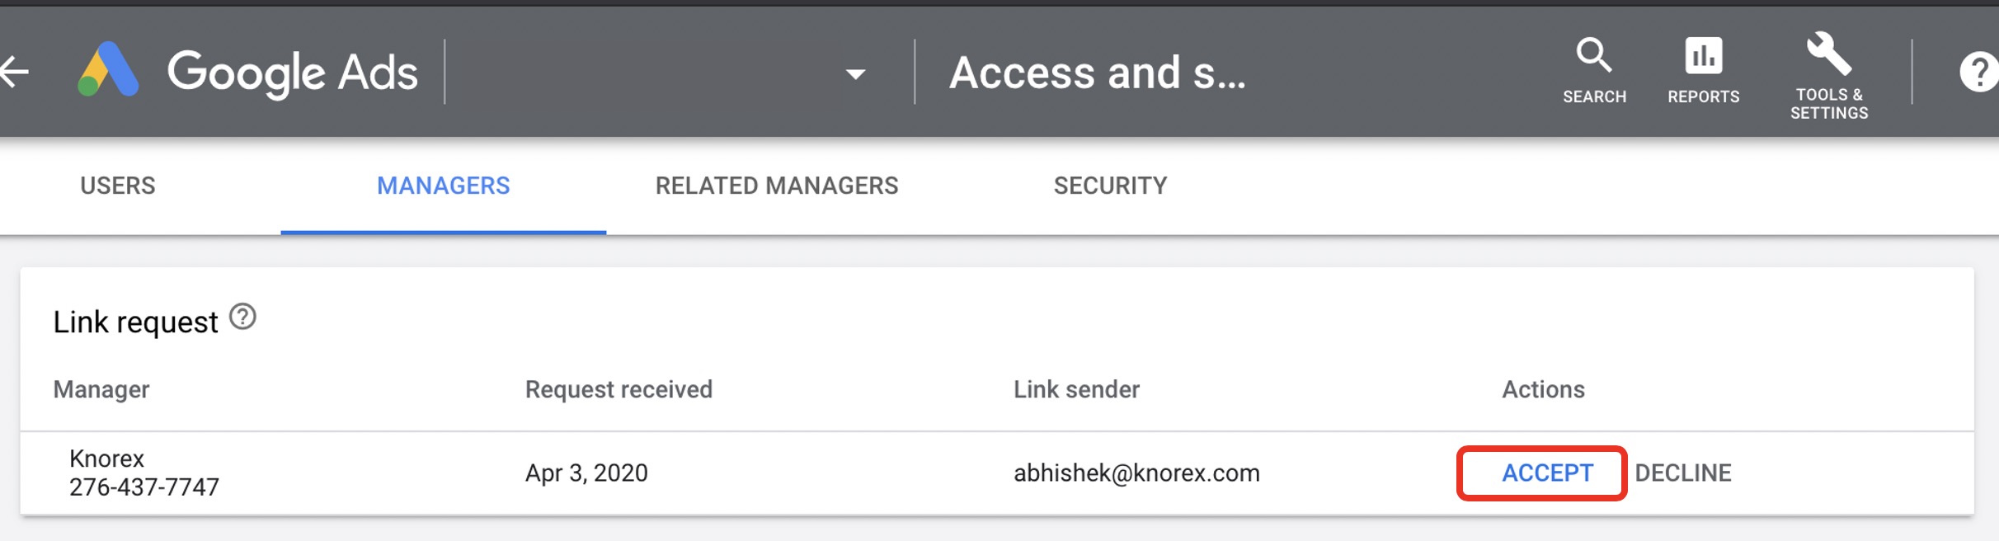The image size is (1999, 541).
Task: Click the abhishek@knorex.com sender email
Action: [1136, 473]
